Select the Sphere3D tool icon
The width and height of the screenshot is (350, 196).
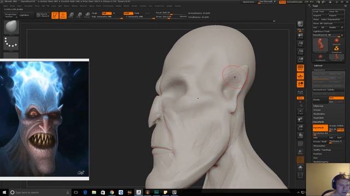[x=336, y=41]
